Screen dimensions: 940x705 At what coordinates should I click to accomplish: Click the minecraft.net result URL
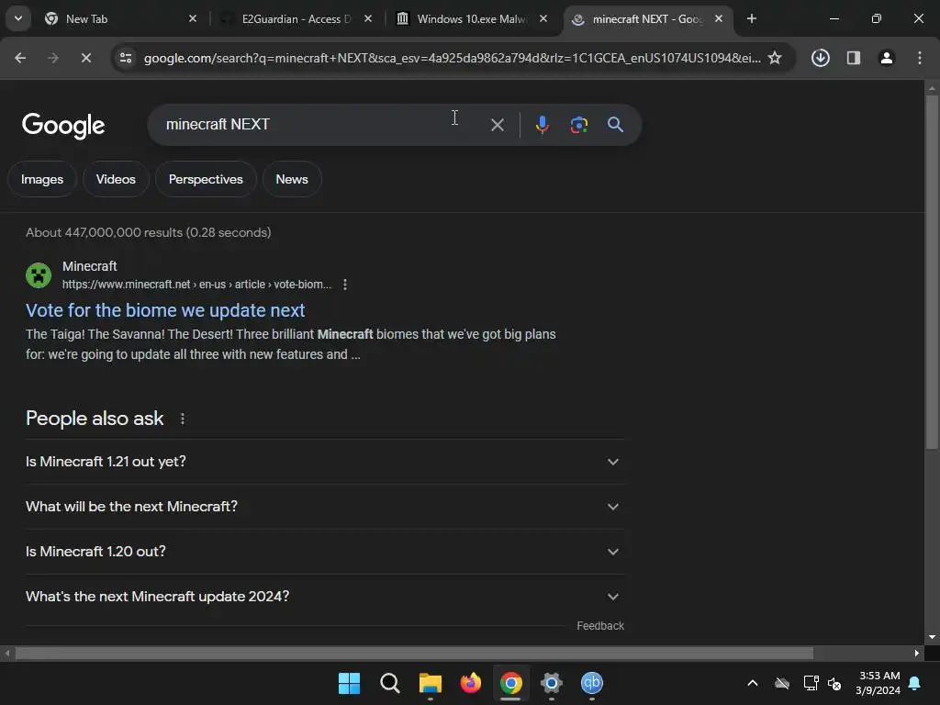pyautogui.click(x=196, y=285)
